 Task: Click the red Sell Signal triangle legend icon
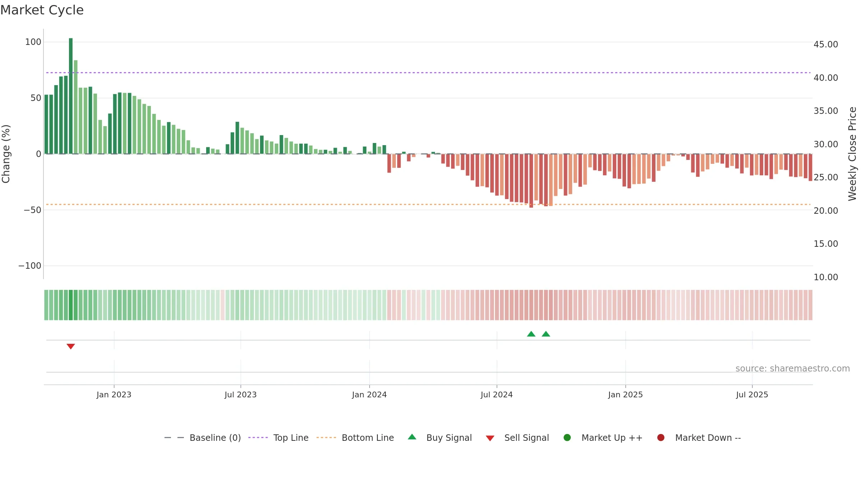coord(490,438)
